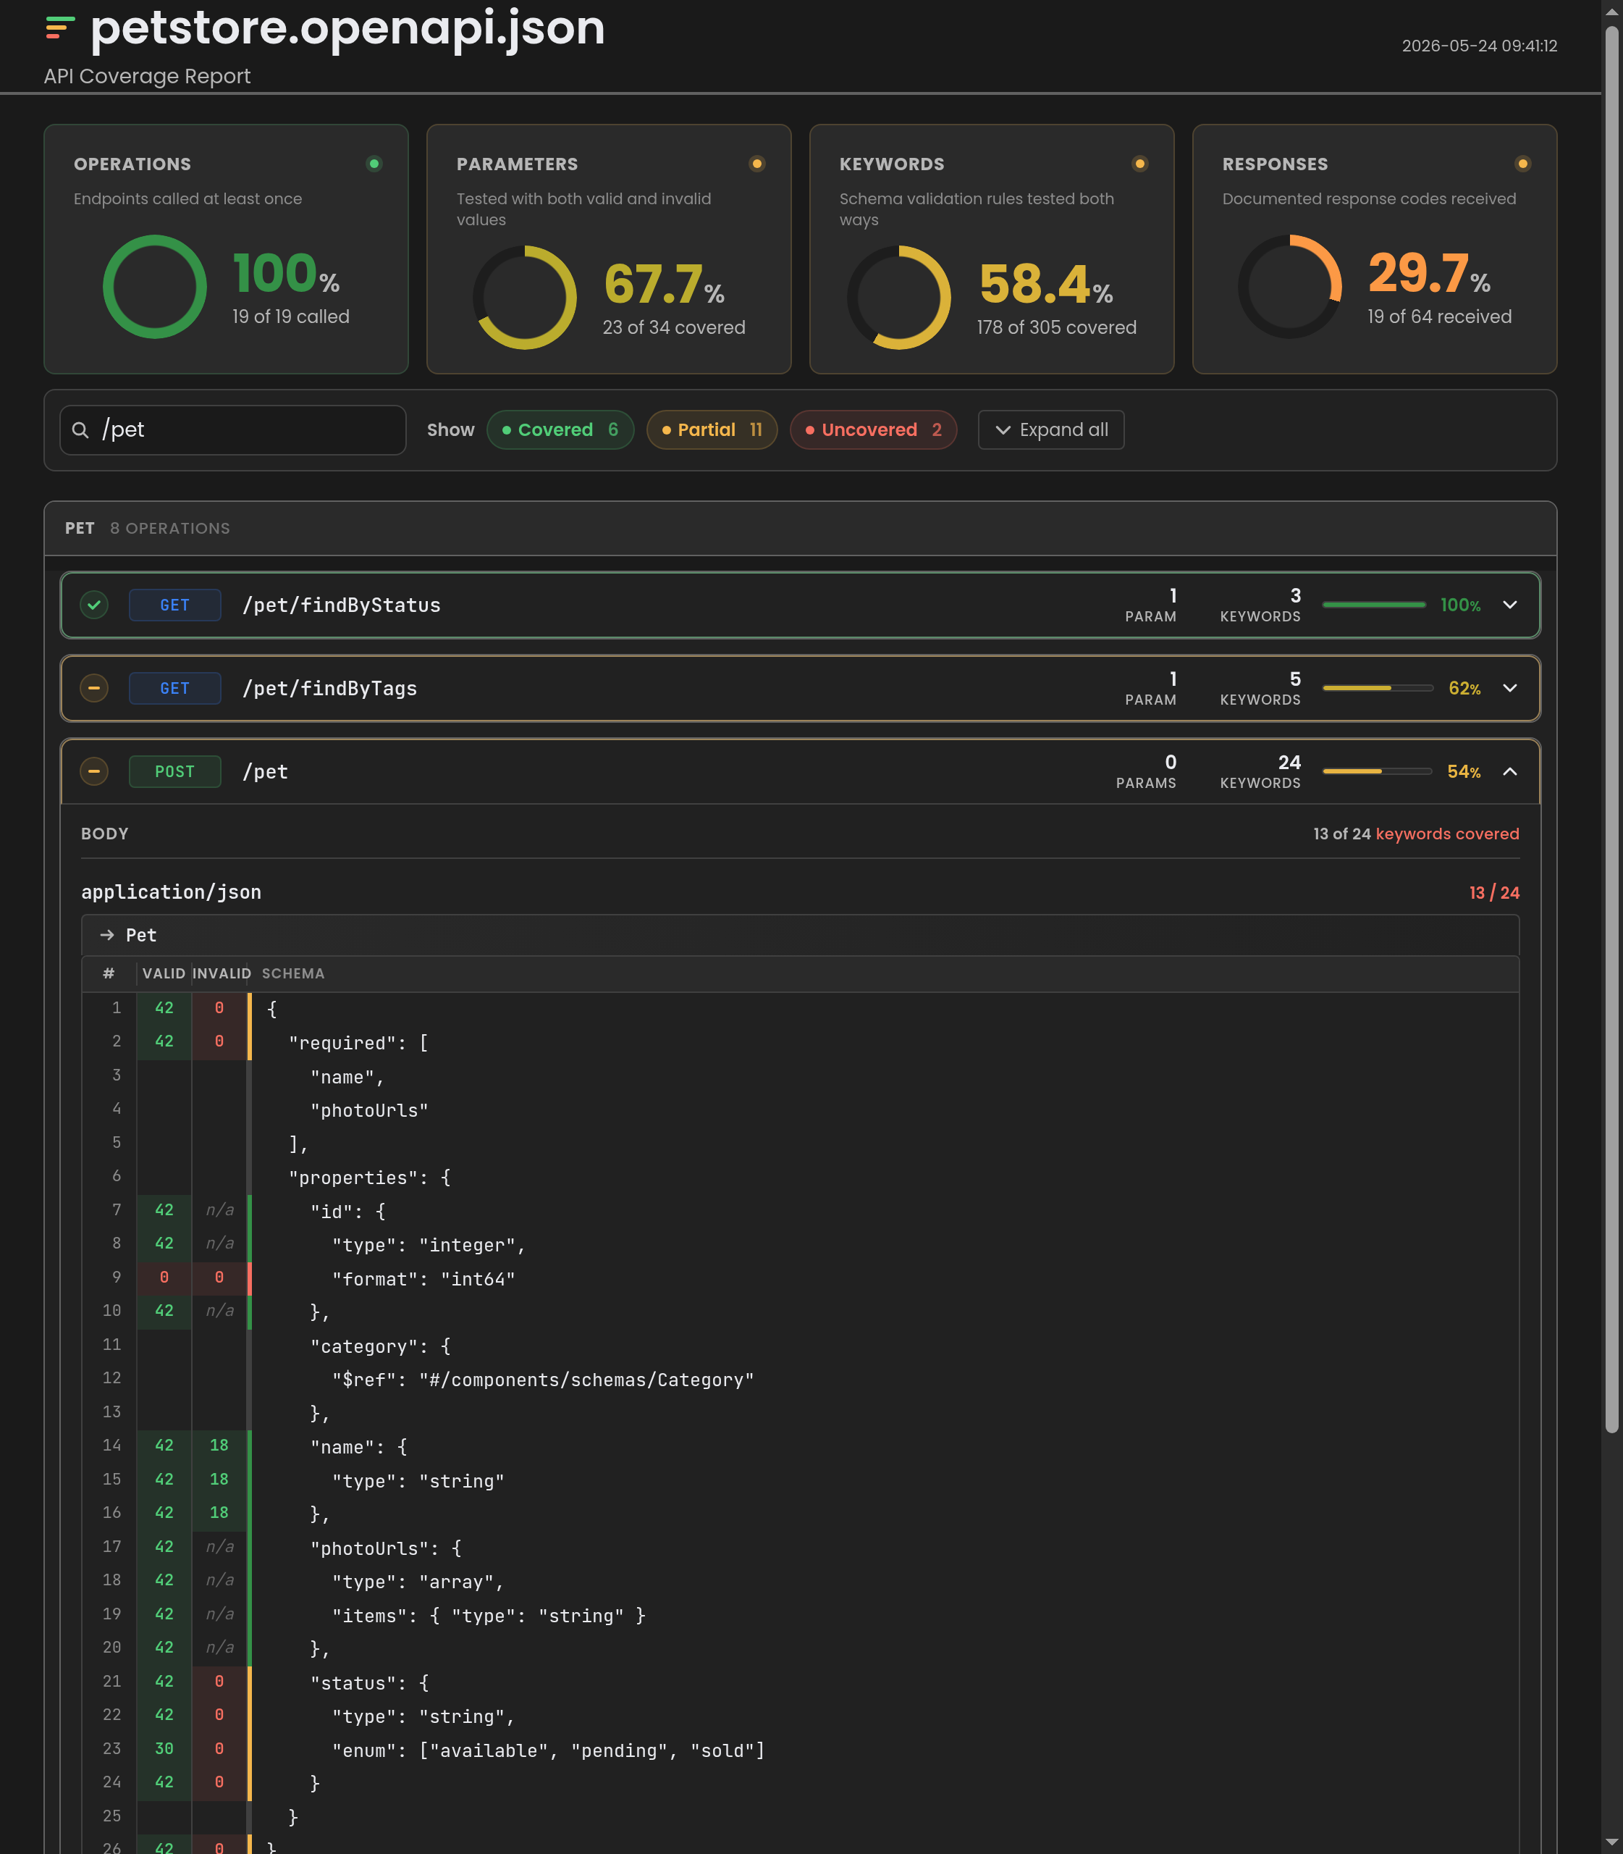1623x1854 pixels.
Task: Click the report logo icon beside petstore.openapi.json
Action: (60, 28)
